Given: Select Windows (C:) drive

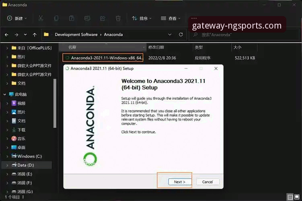Looking at the screenshot, I should [x=27, y=156].
